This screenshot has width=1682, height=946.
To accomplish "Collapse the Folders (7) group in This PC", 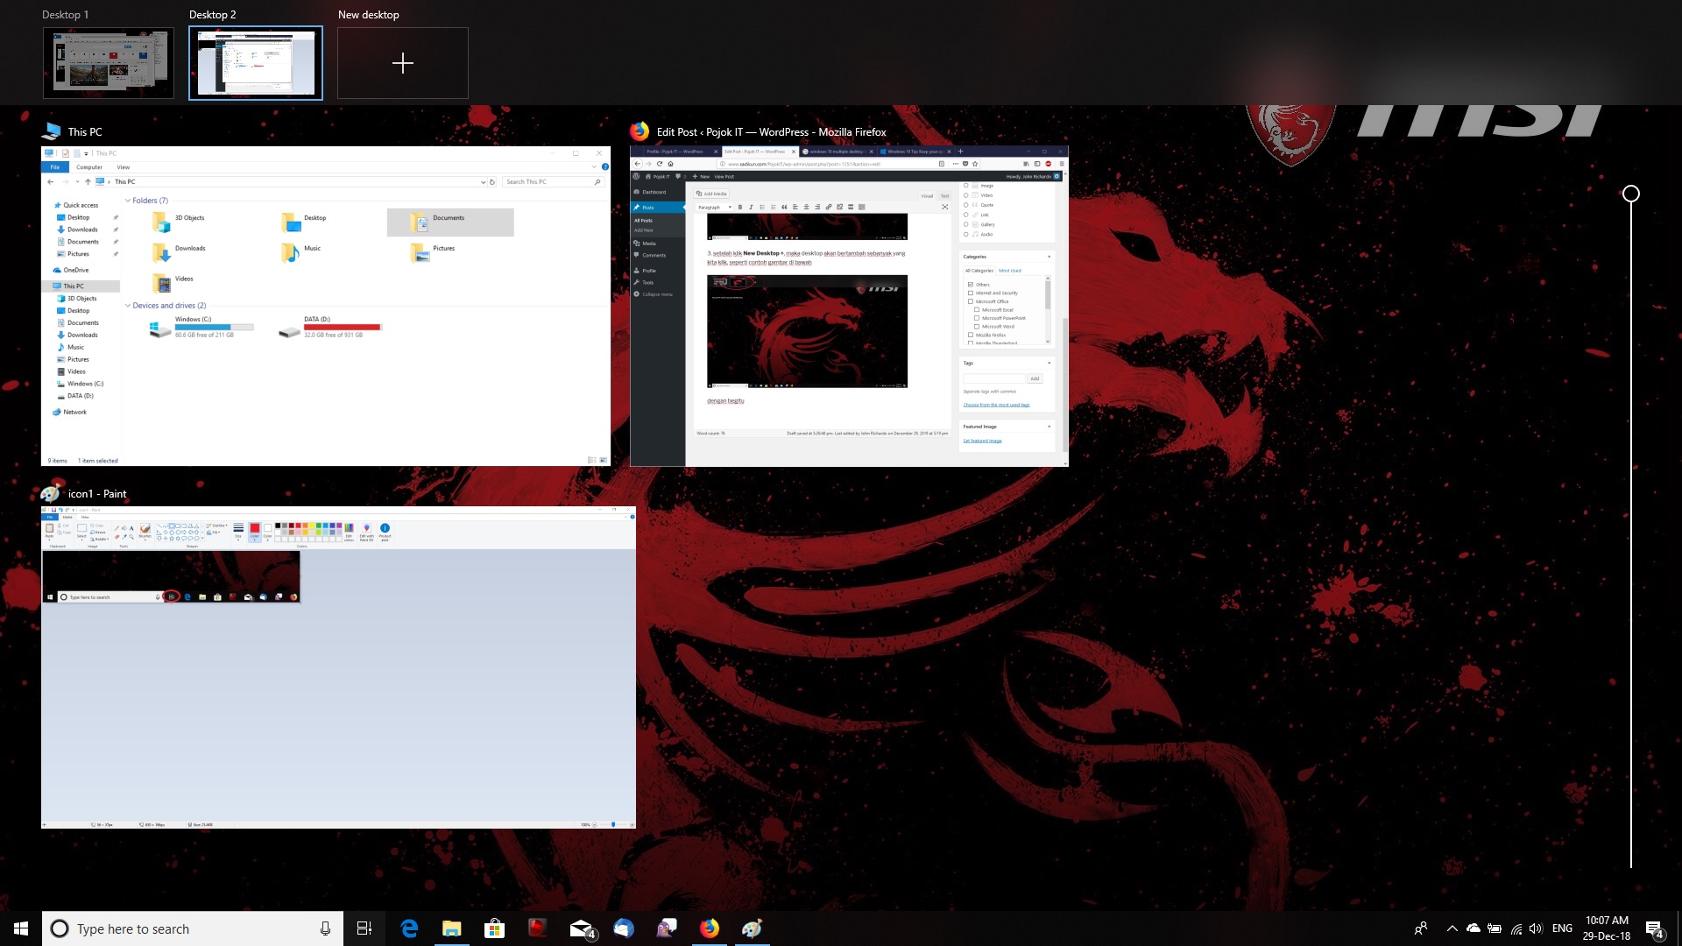I will coord(128,201).
